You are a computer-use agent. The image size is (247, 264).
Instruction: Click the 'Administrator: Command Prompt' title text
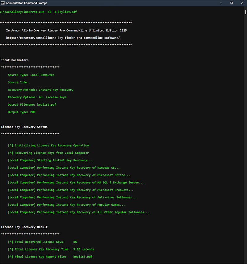coord(27,3)
